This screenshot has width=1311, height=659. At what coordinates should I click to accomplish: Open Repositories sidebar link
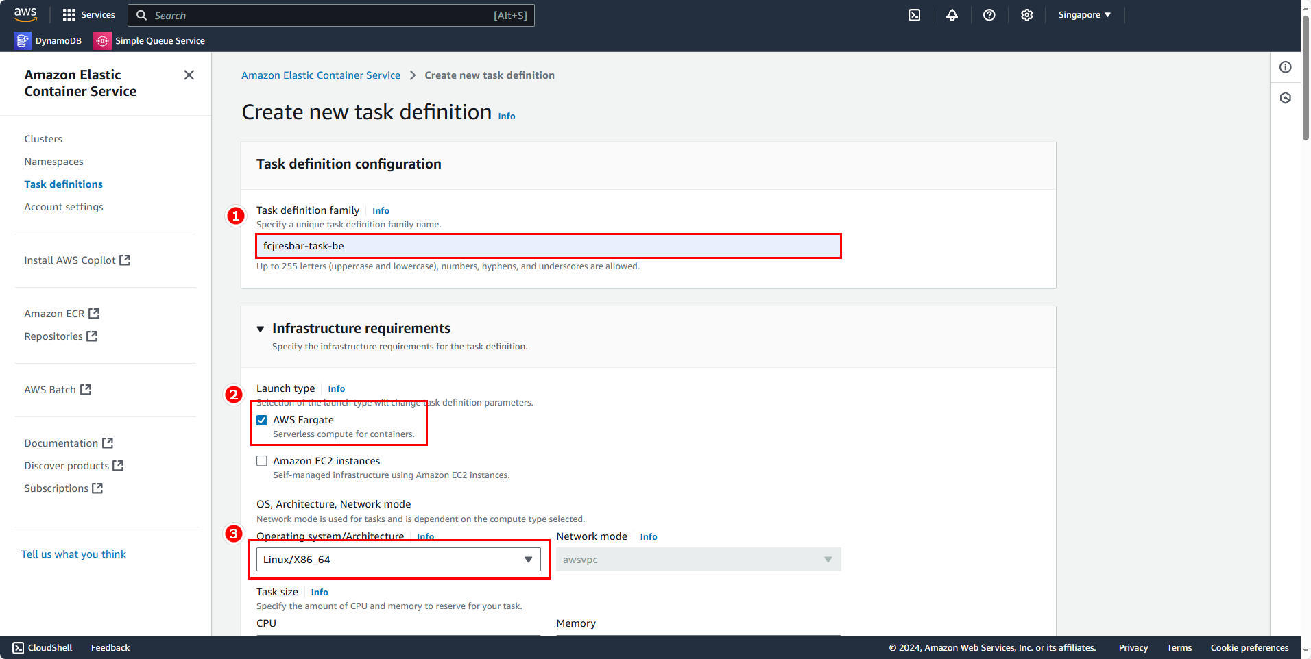[53, 336]
